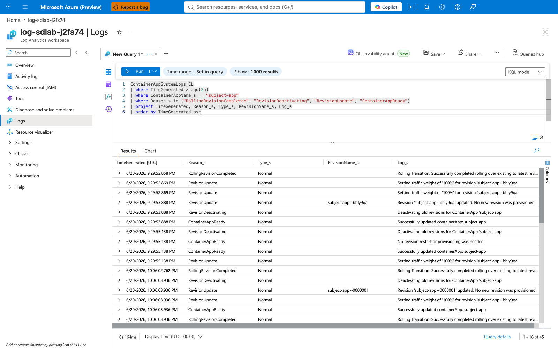Switch to the Chart tab
The width and height of the screenshot is (558, 348).
[150, 151]
